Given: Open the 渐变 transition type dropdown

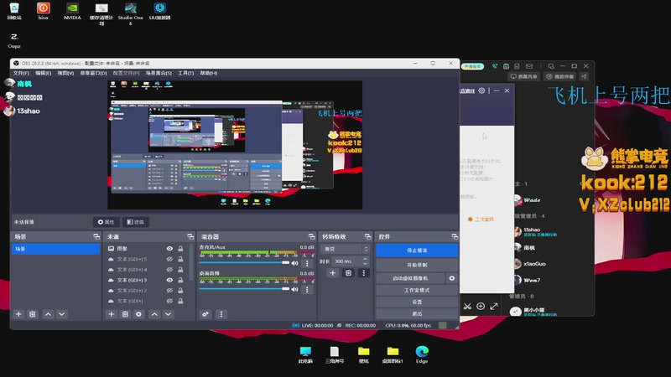Looking at the screenshot, I should point(345,249).
